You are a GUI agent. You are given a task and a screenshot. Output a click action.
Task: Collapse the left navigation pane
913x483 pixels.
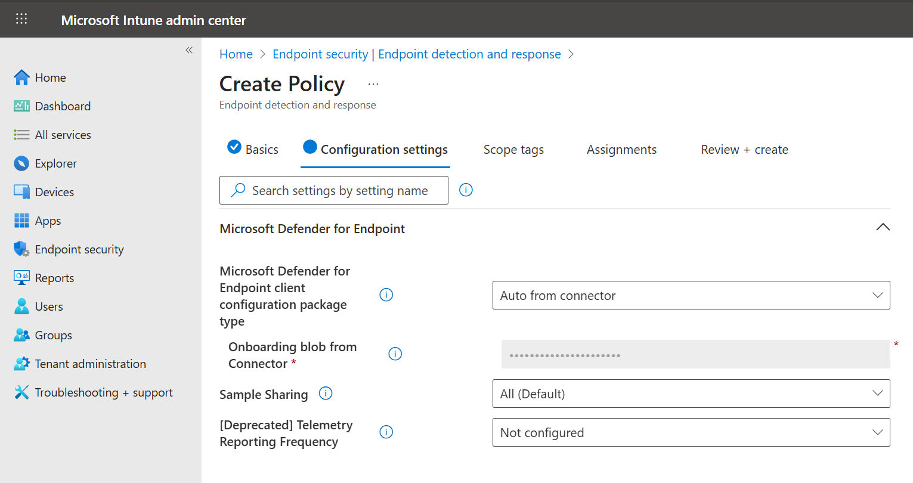tap(189, 50)
